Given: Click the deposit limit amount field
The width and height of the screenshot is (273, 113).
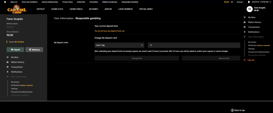Looking at the screenshot, I should [x=194, y=45].
